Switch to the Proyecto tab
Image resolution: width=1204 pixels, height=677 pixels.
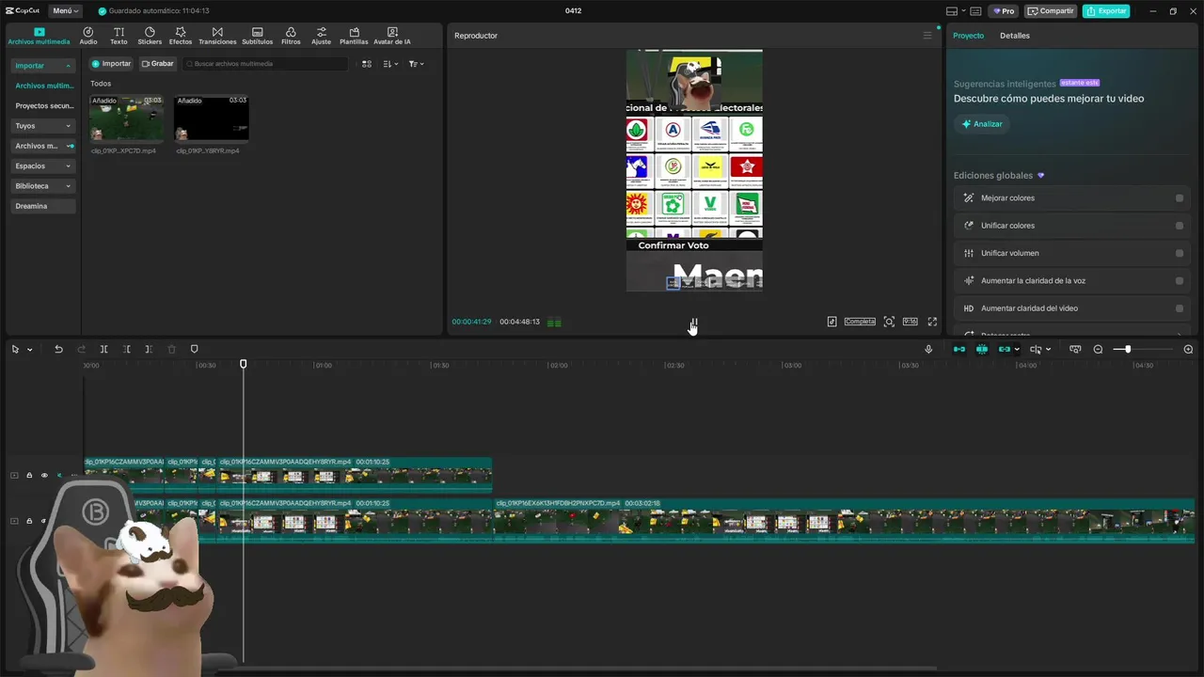pyautogui.click(x=968, y=36)
